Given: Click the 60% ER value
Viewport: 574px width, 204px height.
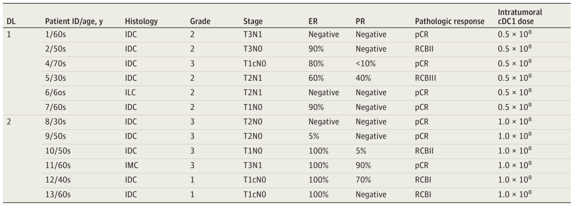Looking at the screenshot, I should 316,78.
